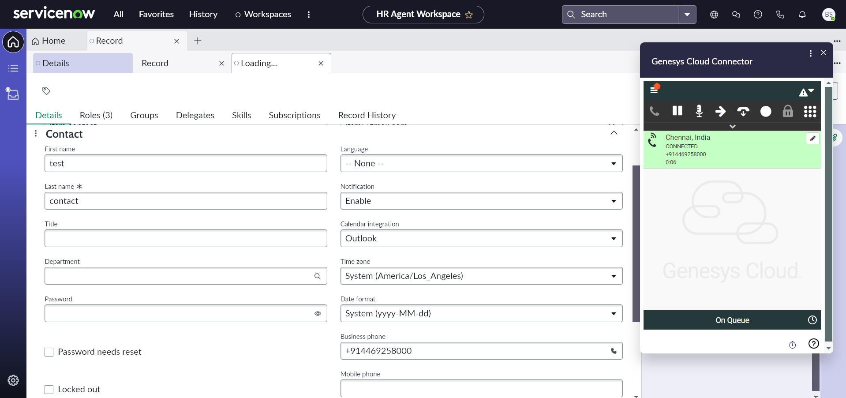Screen dimensions: 846x398
Task: Open the globe scope picker icon
Action: point(714,15)
